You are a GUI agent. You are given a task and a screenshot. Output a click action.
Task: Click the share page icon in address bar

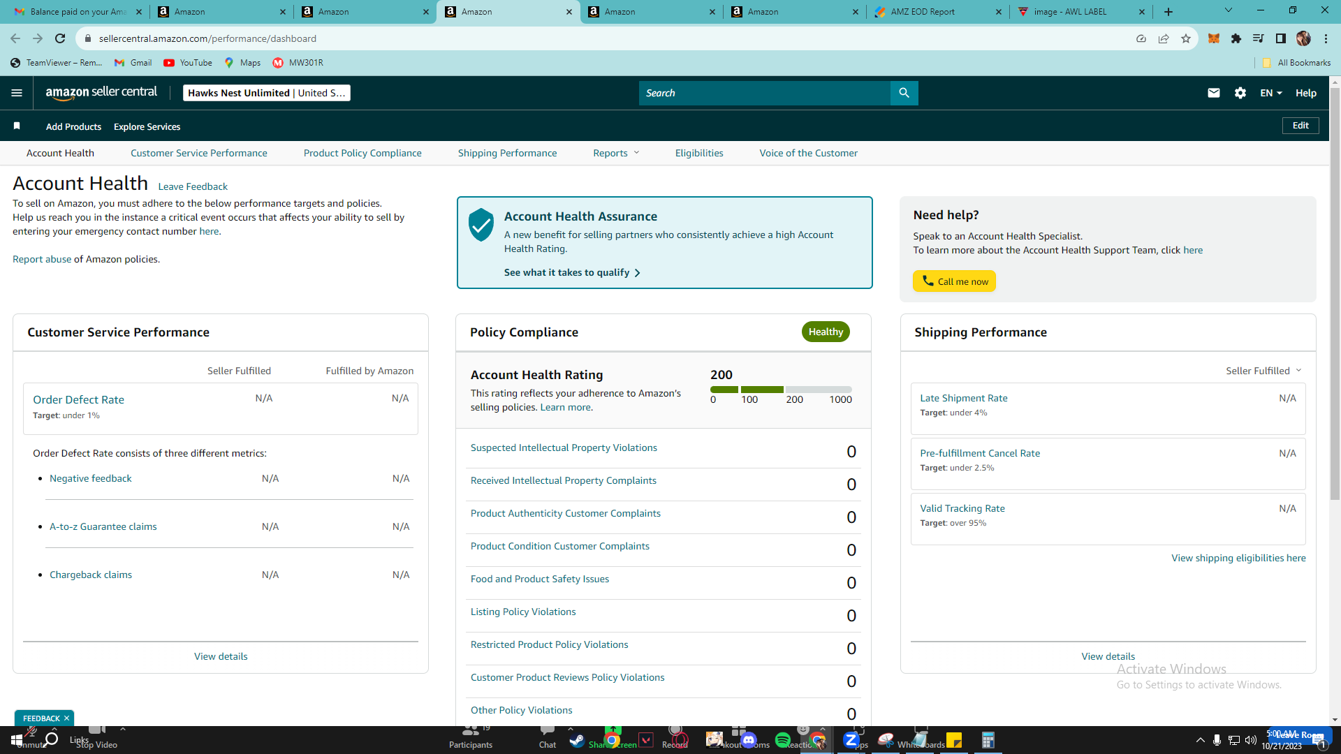1164,38
